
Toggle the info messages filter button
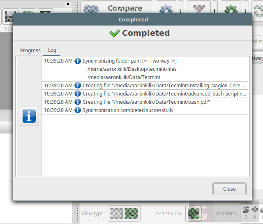click(29, 116)
